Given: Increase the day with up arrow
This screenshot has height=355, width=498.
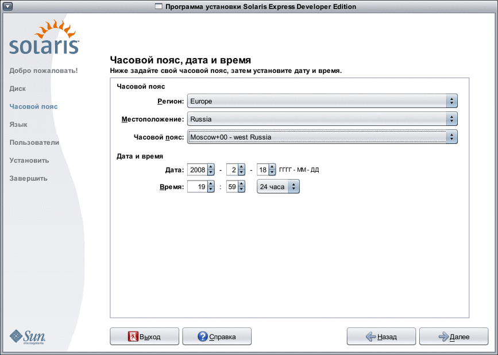Looking at the screenshot, I should click(272, 167).
